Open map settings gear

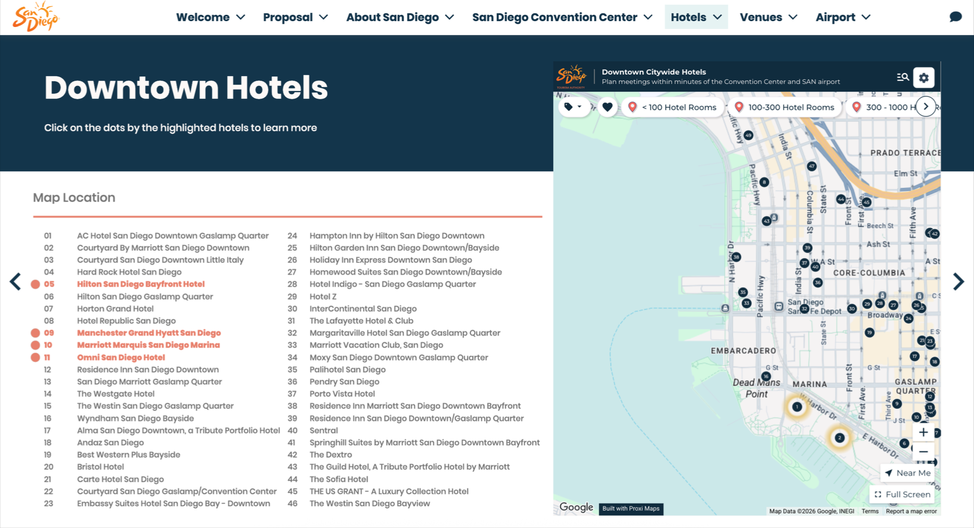924,77
